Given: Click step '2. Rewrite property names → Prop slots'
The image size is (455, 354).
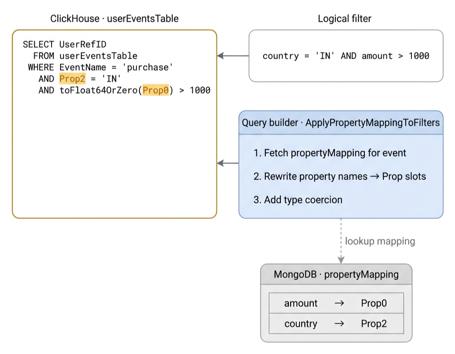Looking at the screenshot, I should pos(339,176).
